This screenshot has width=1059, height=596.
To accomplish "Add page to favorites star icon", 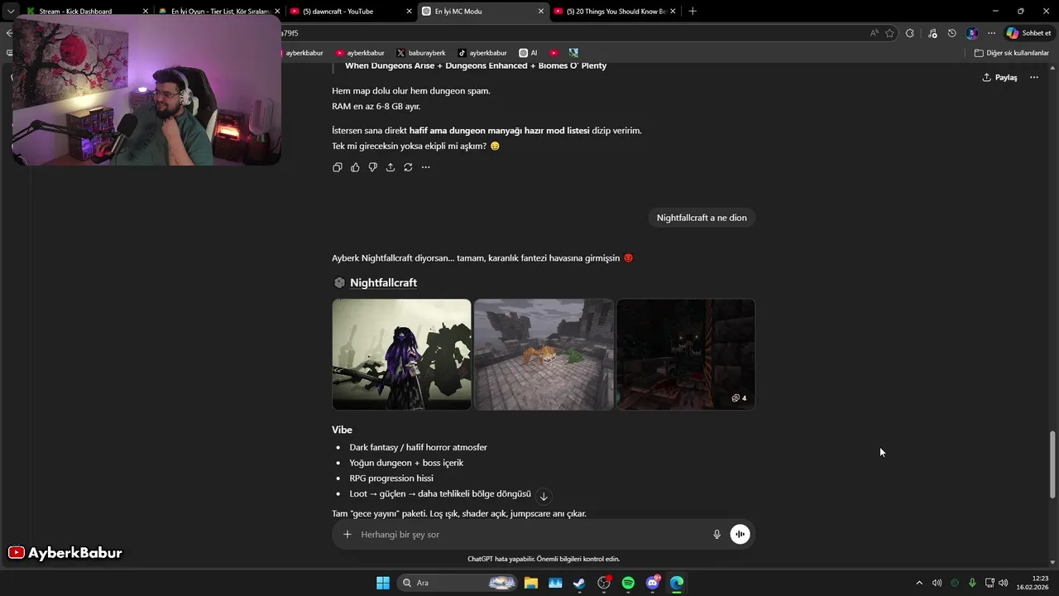I will point(889,33).
